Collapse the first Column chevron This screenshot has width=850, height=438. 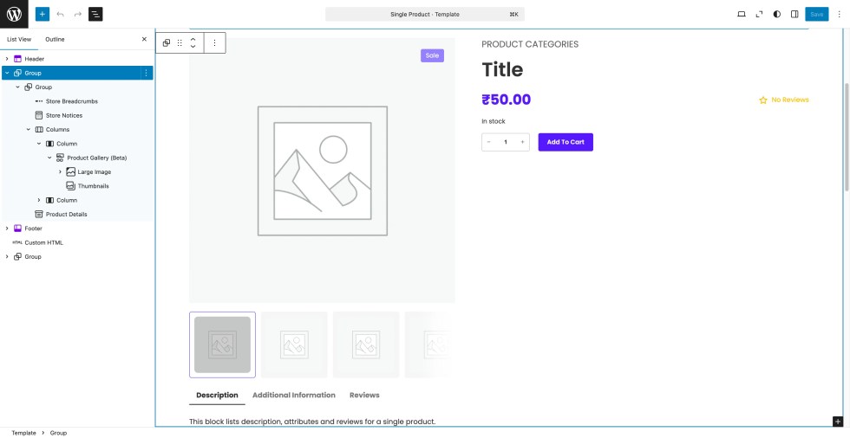[39, 144]
